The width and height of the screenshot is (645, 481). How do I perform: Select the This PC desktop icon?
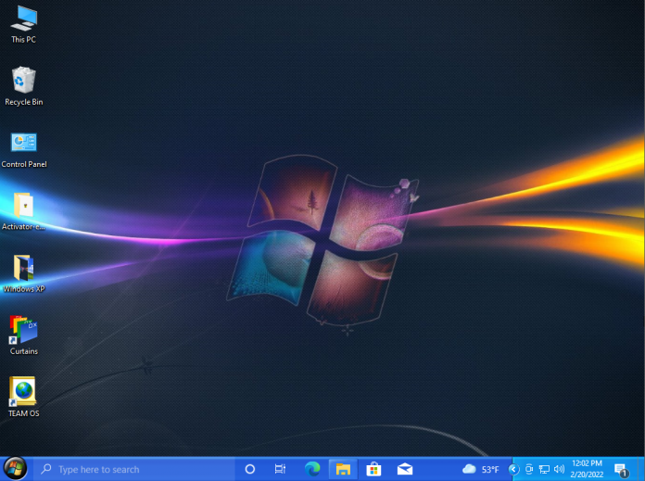24,24
